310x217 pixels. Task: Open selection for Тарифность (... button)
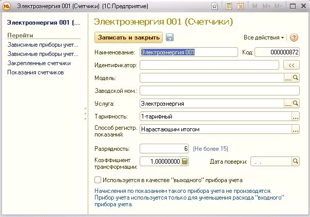pos(296,116)
